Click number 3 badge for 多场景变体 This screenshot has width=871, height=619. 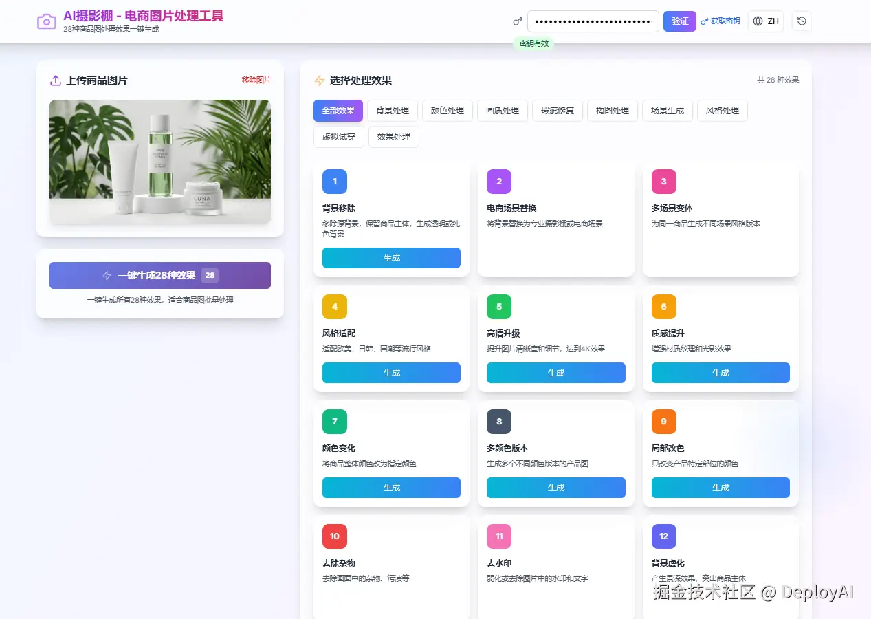[x=664, y=182]
